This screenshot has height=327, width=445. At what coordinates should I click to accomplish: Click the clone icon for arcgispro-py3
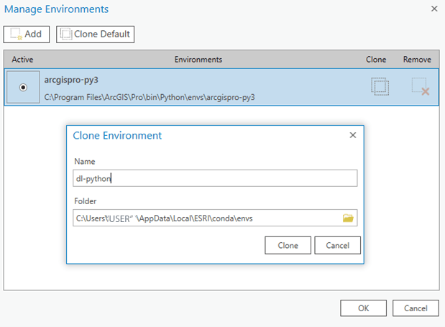pyautogui.click(x=380, y=86)
